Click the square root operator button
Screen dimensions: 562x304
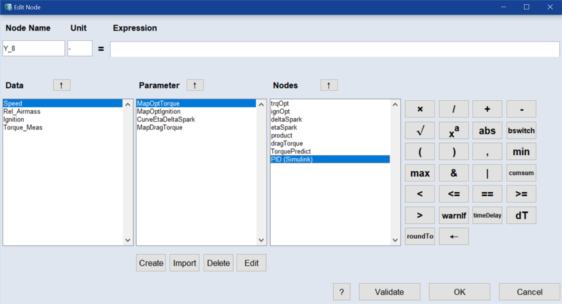tap(420, 130)
